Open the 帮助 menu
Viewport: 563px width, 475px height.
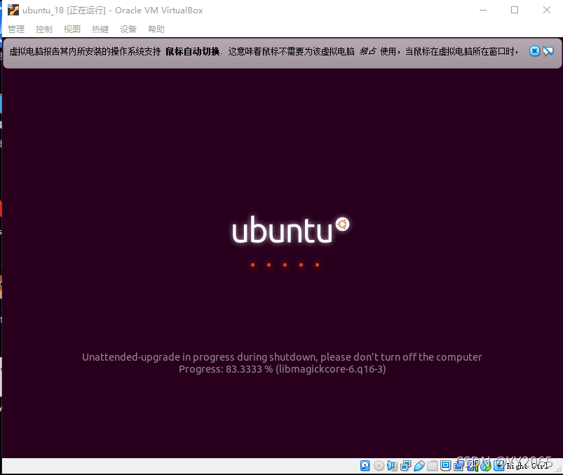click(156, 29)
